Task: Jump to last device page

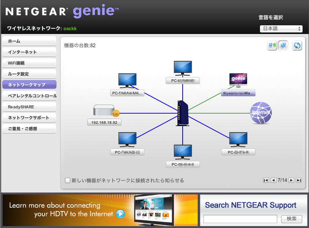Action: coord(298,180)
